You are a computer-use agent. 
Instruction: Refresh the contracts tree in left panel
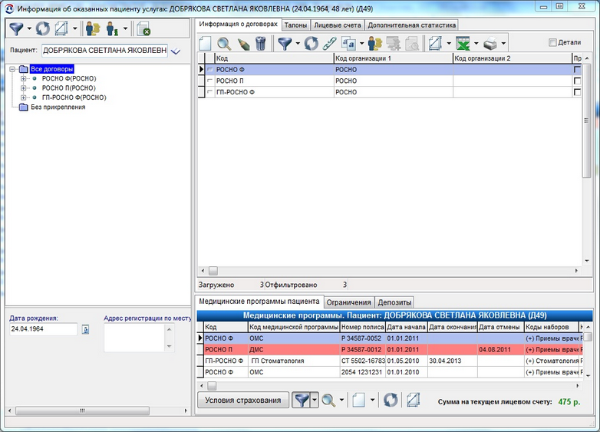43,28
